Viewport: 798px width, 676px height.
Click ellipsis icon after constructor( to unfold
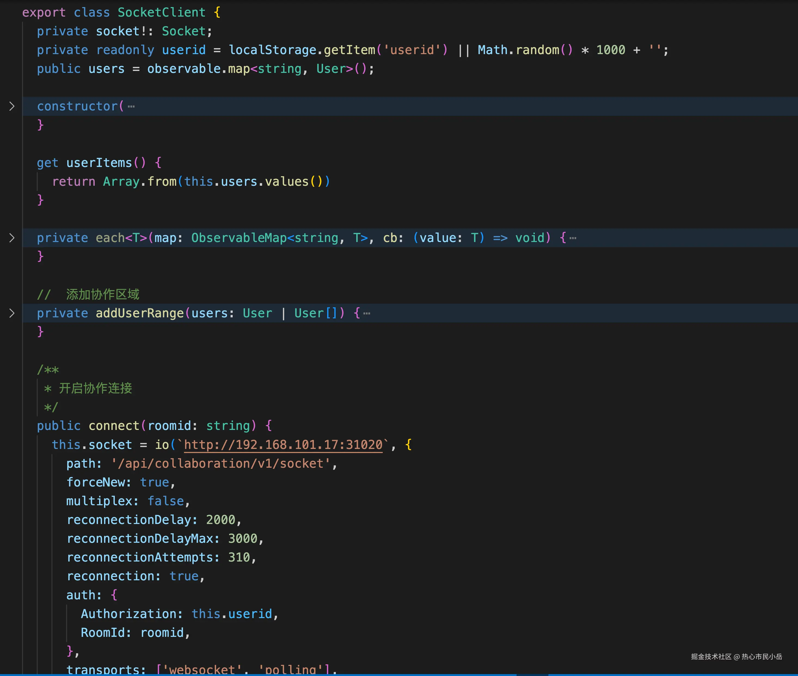click(x=131, y=107)
